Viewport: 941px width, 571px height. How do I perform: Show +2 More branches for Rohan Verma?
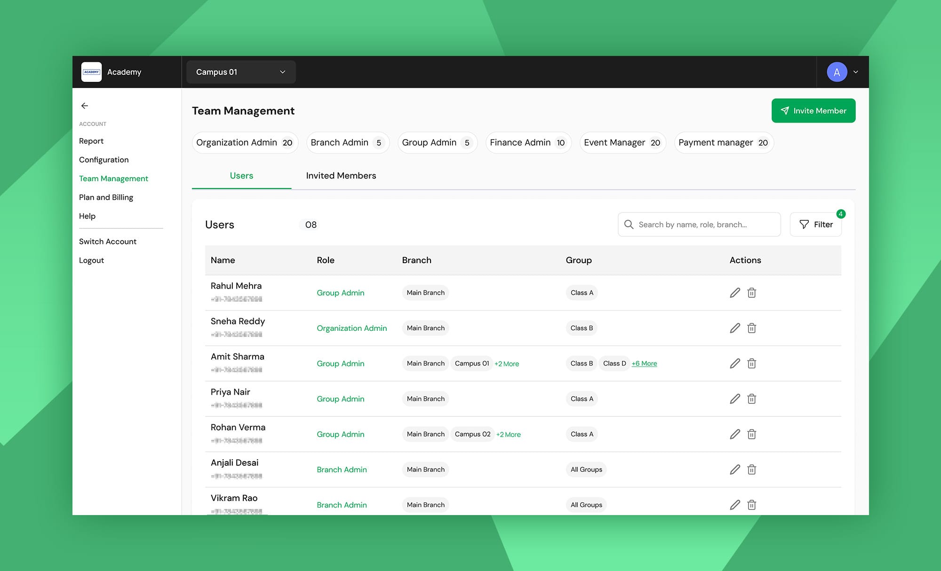[508, 435]
